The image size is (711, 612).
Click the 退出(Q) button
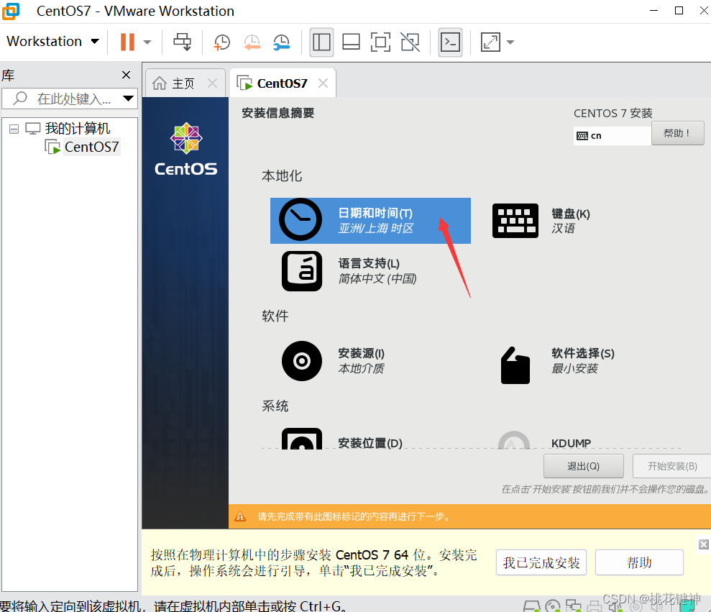tap(584, 466)
